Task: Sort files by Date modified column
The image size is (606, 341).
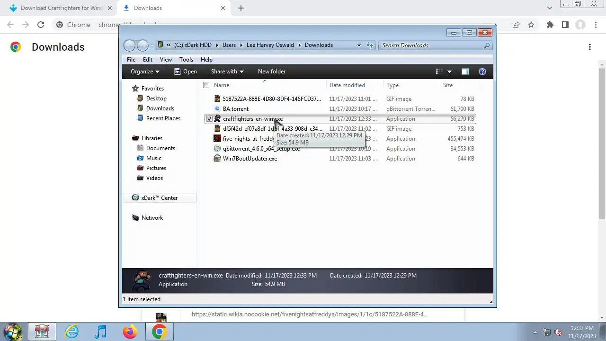Action: point(355,85)
